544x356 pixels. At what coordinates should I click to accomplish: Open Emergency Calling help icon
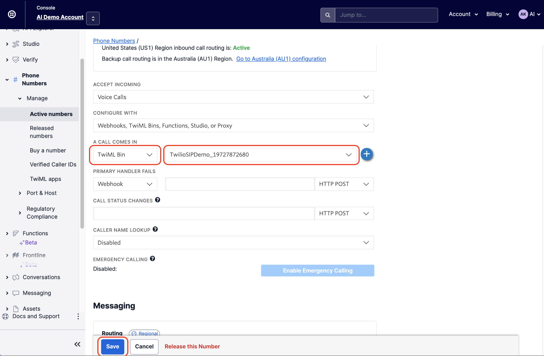point(152,258)
